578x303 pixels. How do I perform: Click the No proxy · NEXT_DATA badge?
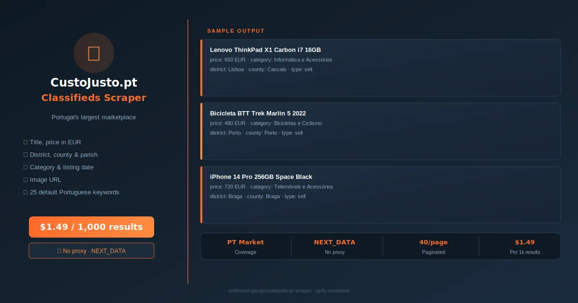pos(92,251)
